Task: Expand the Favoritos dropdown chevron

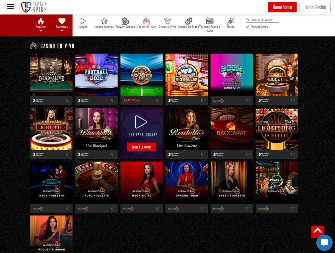Action: tap(62, 31)
